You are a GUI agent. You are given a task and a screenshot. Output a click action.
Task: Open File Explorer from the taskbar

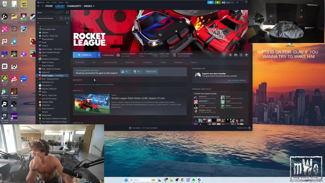pyautogui.click(x=171, y=180)
